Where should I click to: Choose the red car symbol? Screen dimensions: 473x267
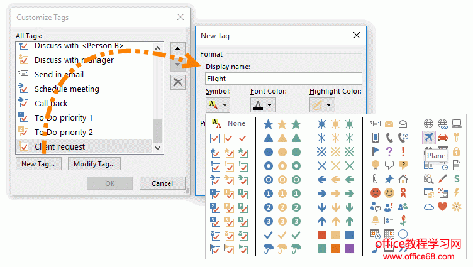442,138
